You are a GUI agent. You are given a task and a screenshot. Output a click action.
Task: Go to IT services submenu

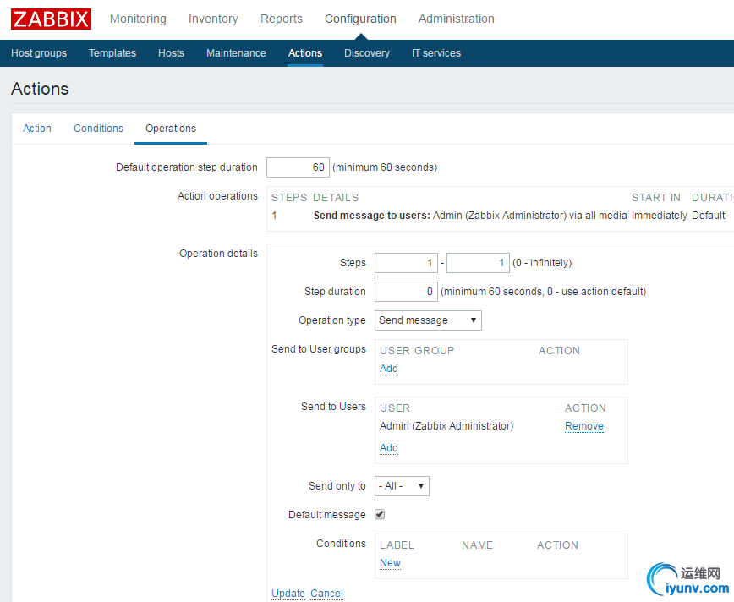(x=436, y=53)
